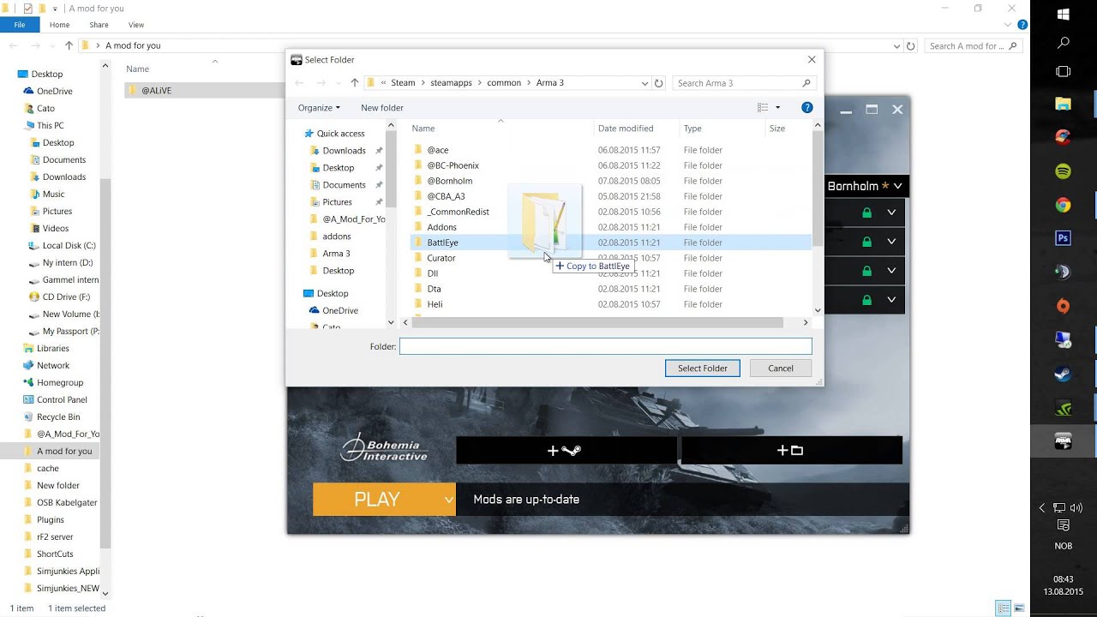Select Arma 3 in dialog sidebar
This screenshot has height=617, width=1097.
point(336,254)
